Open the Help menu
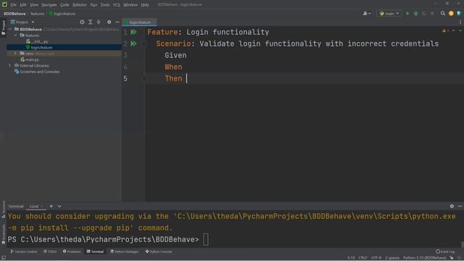Screen dimensions: 464x261 click(145, 5)
